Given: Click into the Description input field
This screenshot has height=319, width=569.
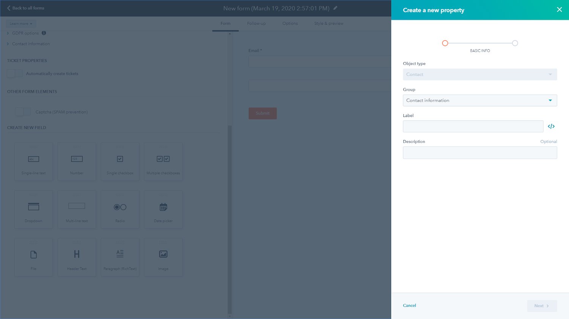Looking at the screenshot, I should tap(479, 152).
